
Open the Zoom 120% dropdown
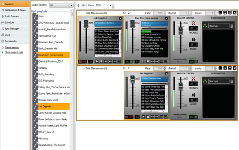click(x=110, y=6)
